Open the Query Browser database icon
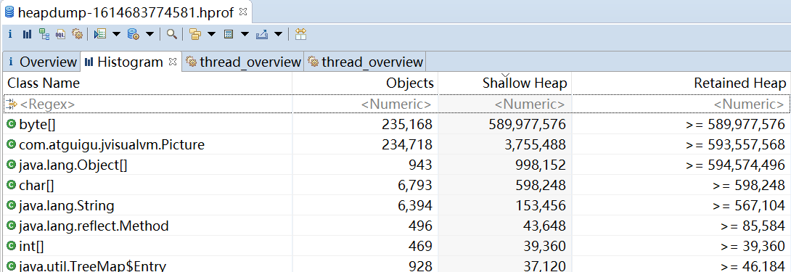The height and width of the screenshot is (272, 791). click(134, 34)
